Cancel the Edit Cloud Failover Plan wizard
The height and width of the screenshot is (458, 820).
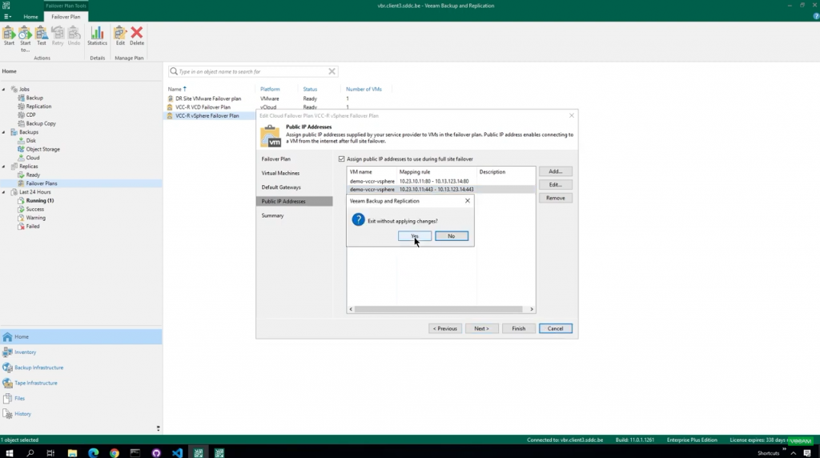556,329
